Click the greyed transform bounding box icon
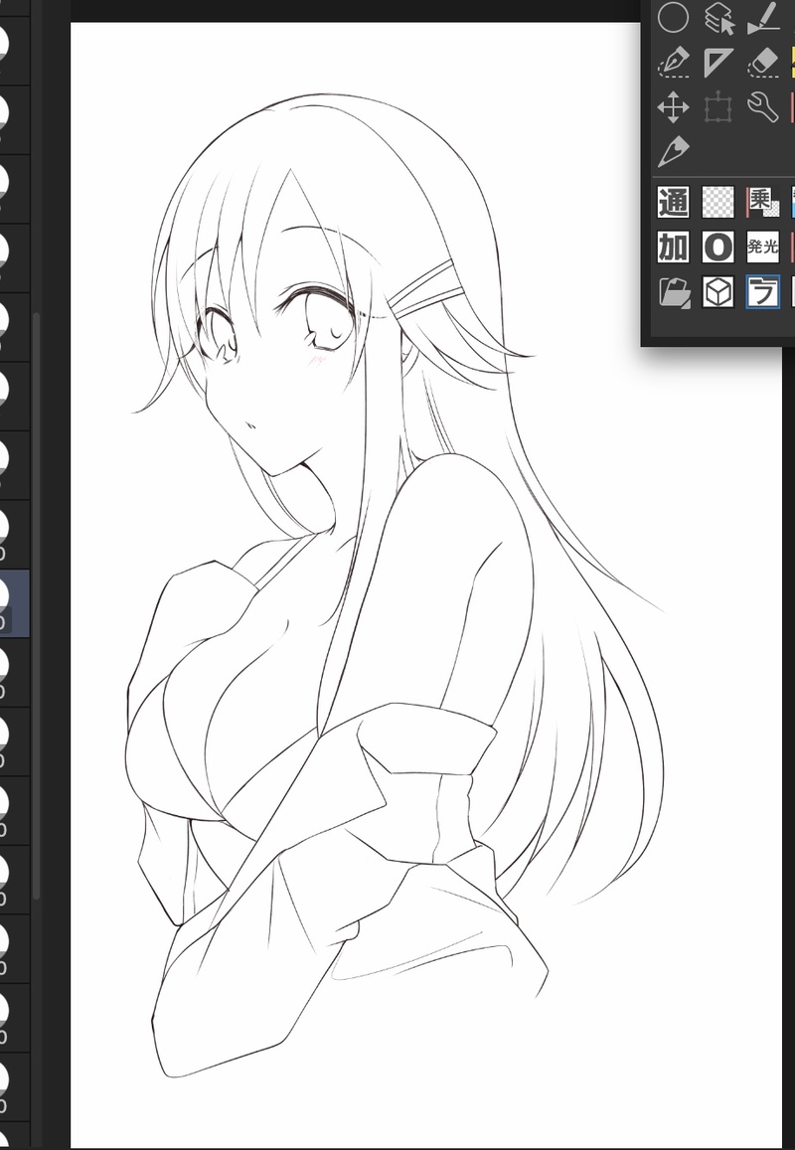This screenshot has height=1150, width=795. tap(718, 107)
